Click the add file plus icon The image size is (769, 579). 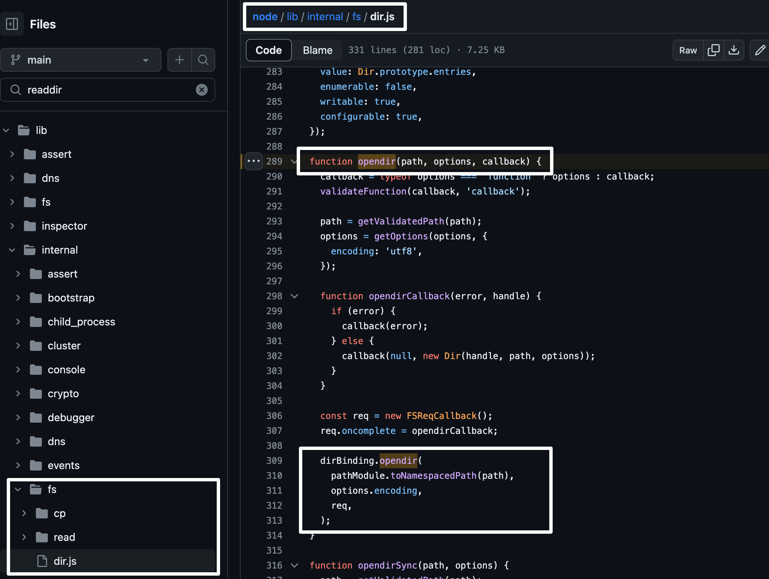click(x=179, y=60)
